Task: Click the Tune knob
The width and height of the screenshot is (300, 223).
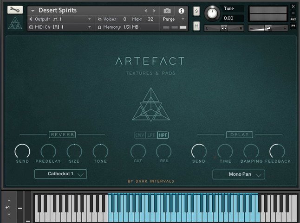Action: (x=213, y=12)
